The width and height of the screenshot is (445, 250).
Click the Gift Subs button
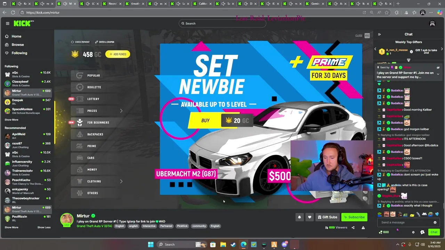327,217
